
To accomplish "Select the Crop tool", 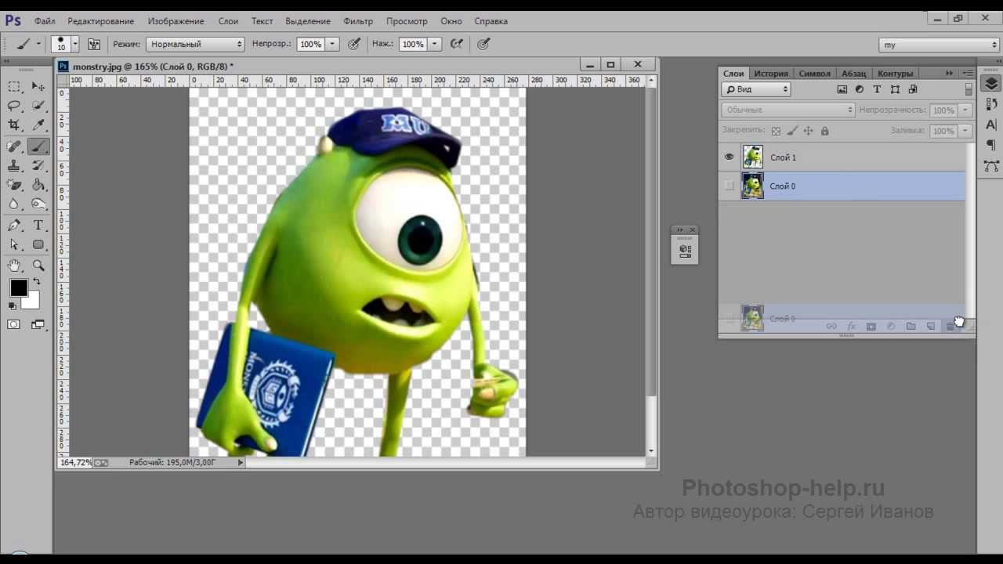I will [x=14, y=125].
